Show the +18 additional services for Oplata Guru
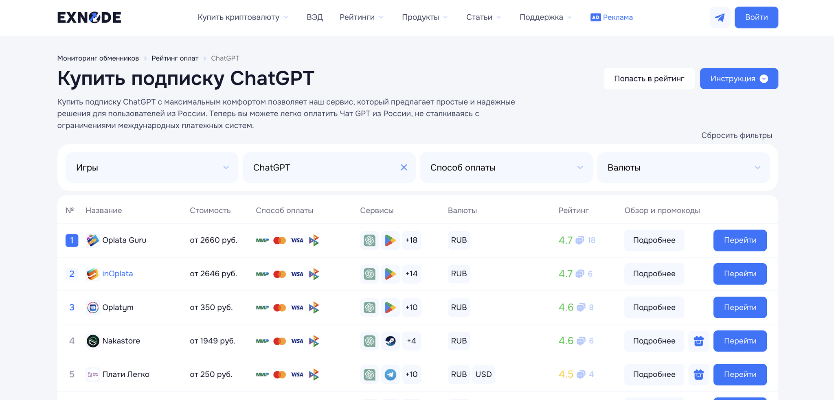The image size is (834, 400). click(x=411, y=240)
